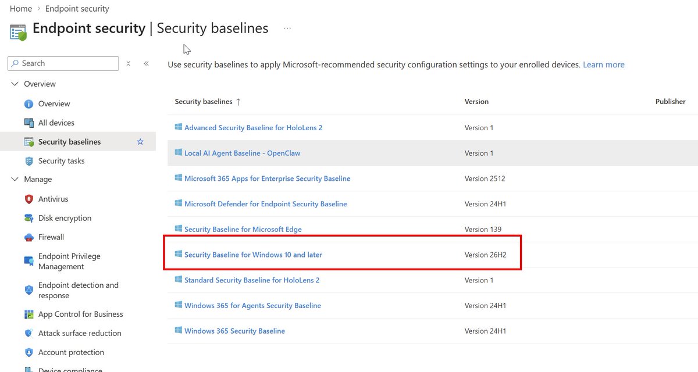This screenshot has height=372, width=698.
Task: Open Endpoint Privilege Management in sidebar
Action: tap(69, 261)
